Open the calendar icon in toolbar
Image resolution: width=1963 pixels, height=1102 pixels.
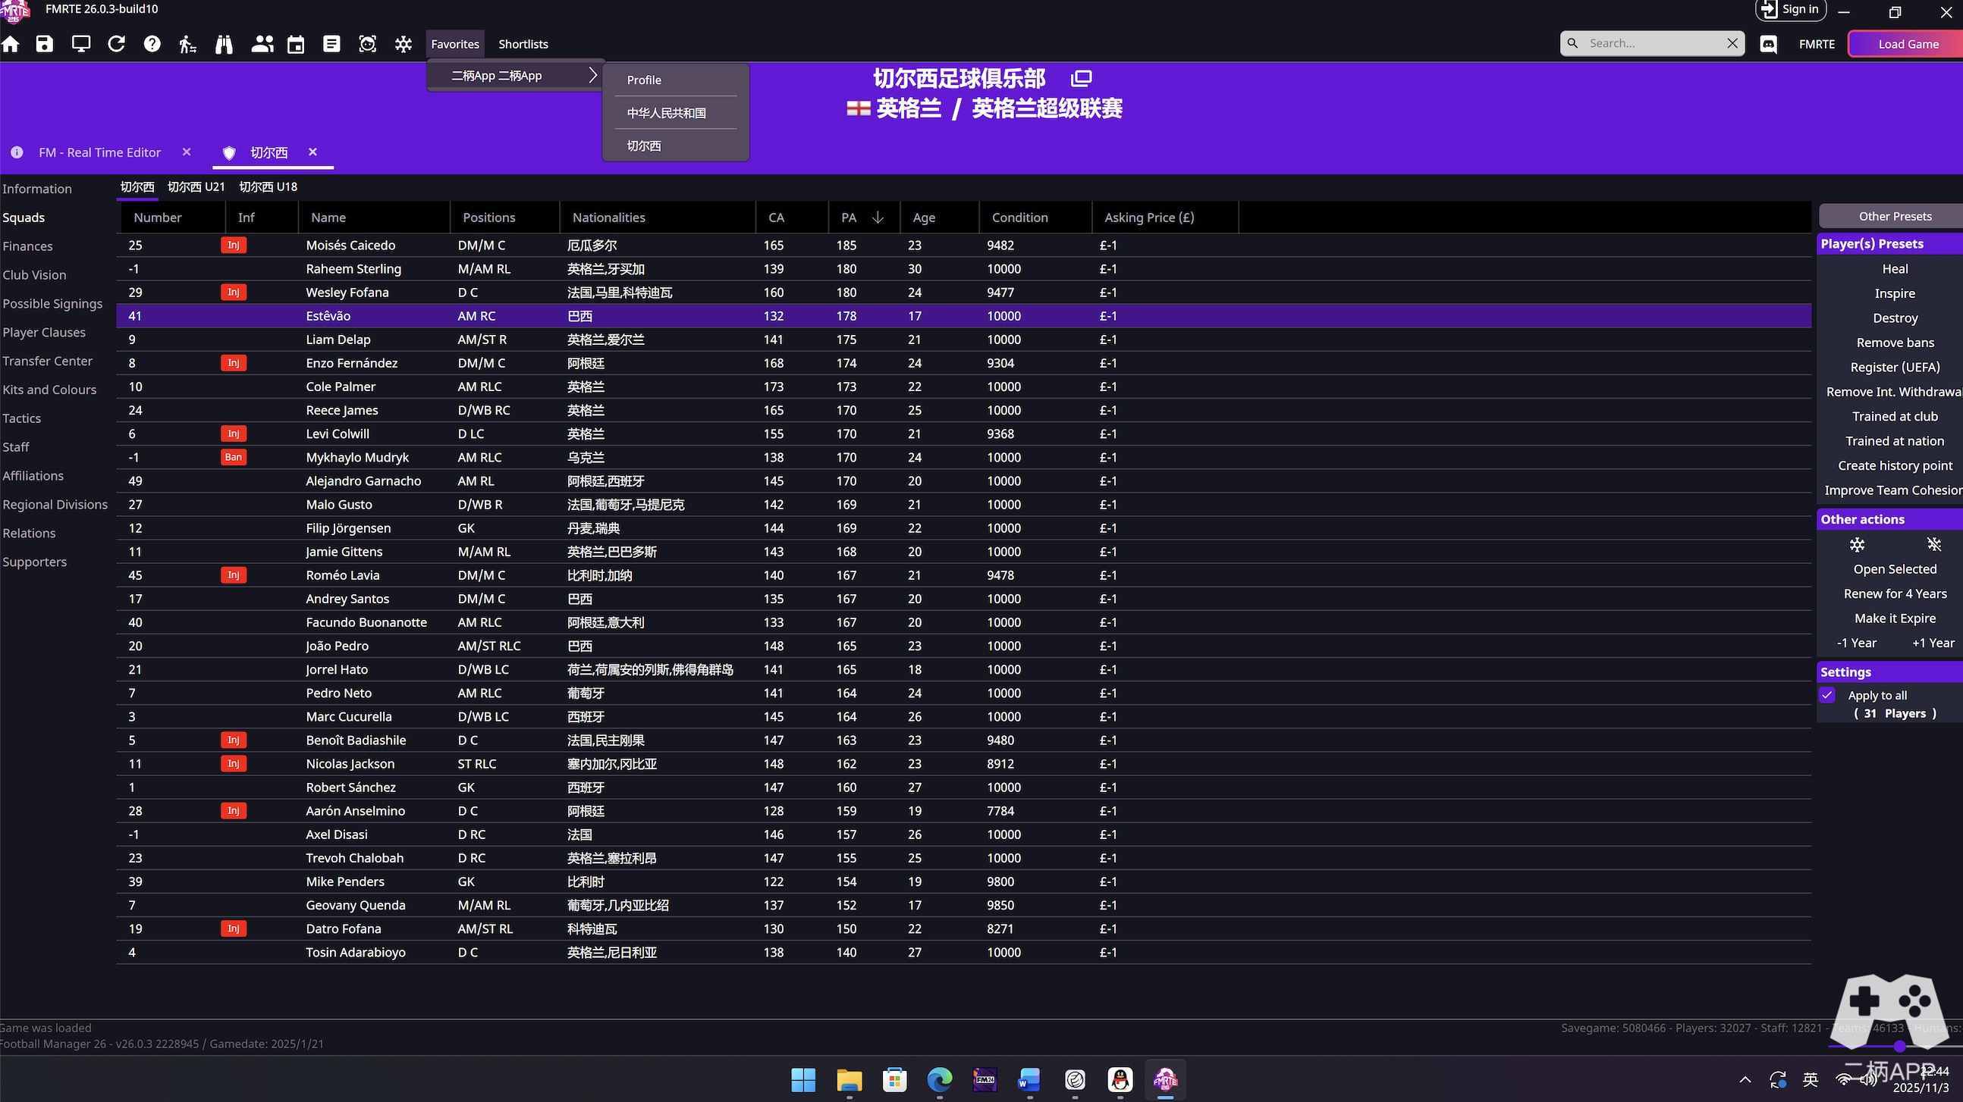click(296, 44)
